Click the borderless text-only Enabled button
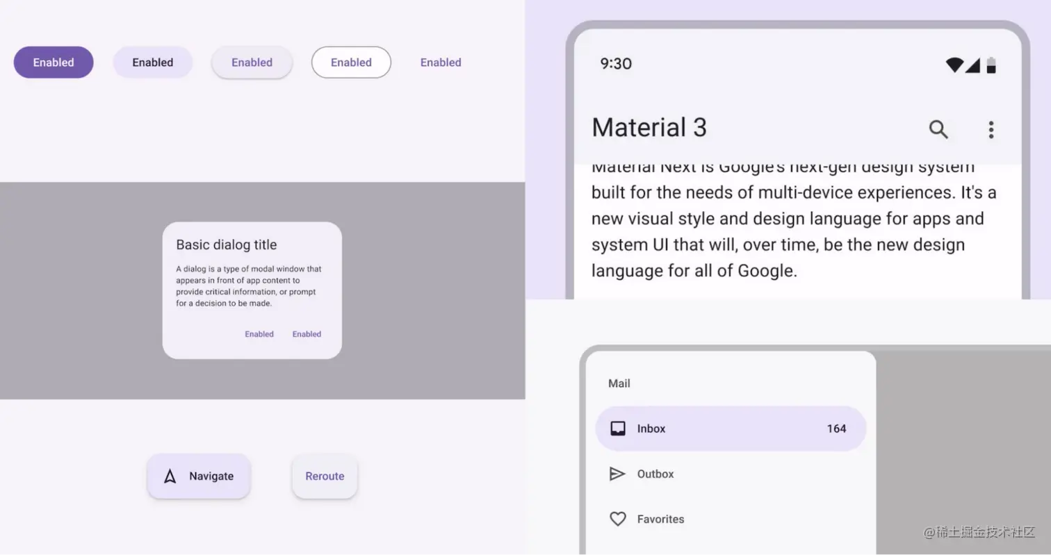The height and width of the screenshot is (555, 1051). (x=441, y=63)
